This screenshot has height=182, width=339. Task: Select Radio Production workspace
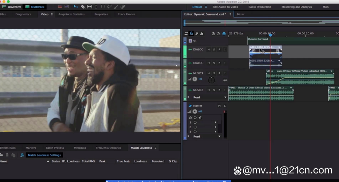coord(260,7)
